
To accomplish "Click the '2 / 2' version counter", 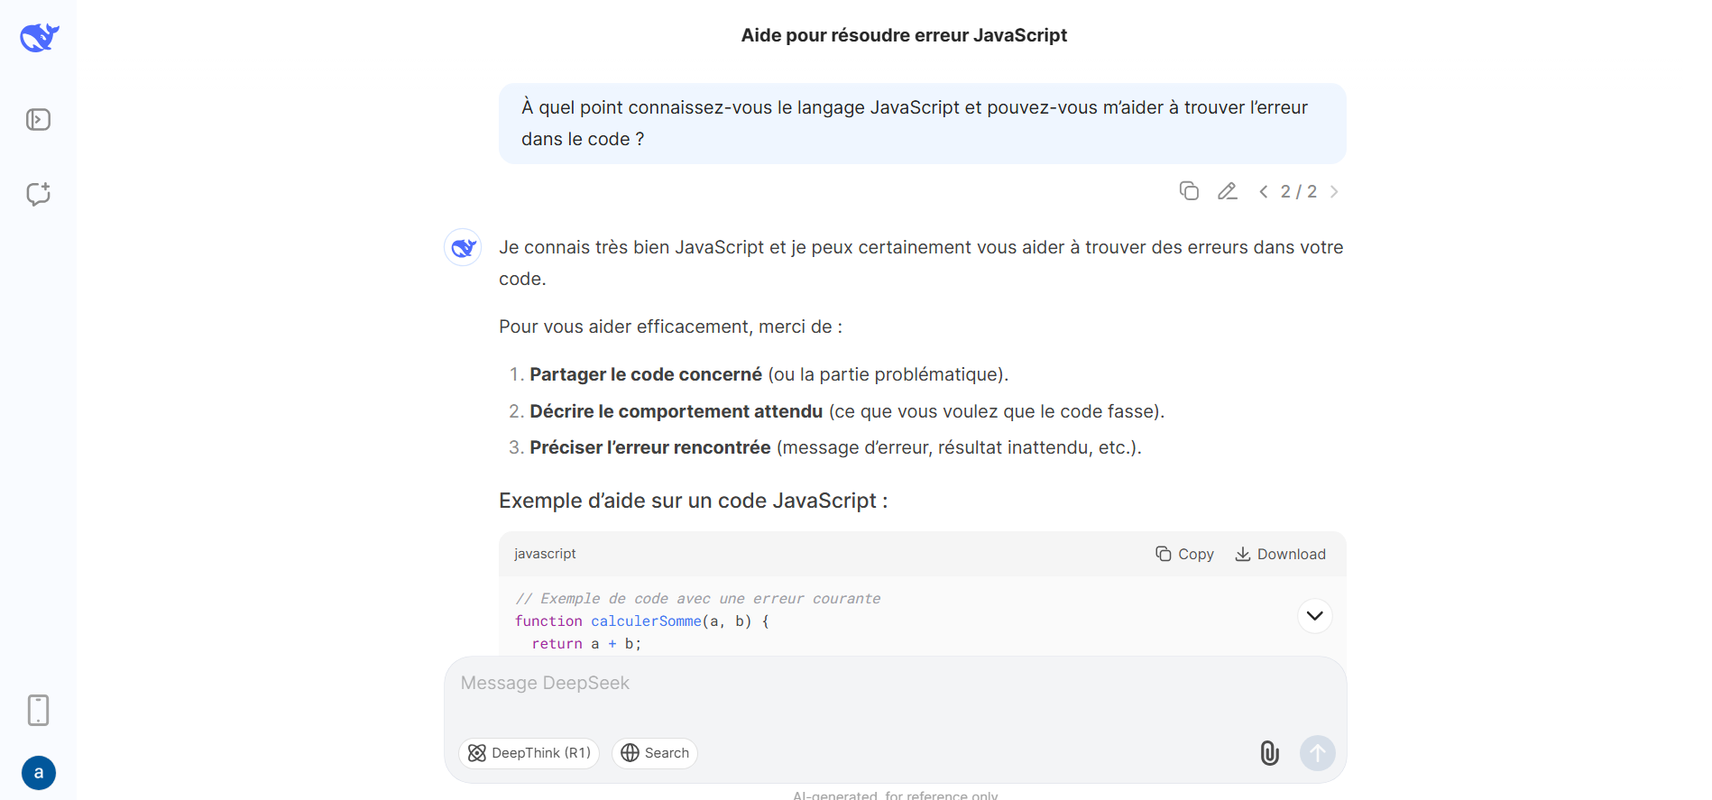I will coord(1299,191).
